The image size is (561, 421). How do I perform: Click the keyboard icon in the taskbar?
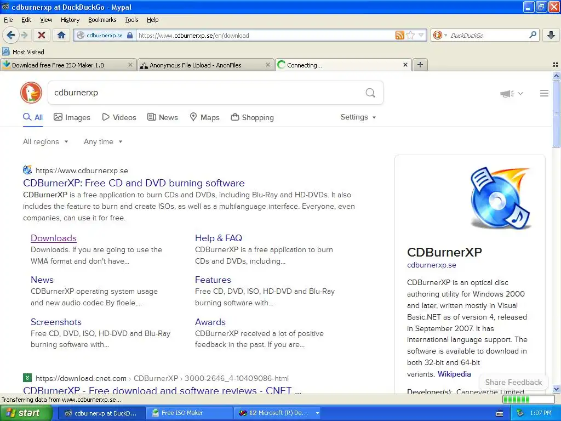pos(500,413)
